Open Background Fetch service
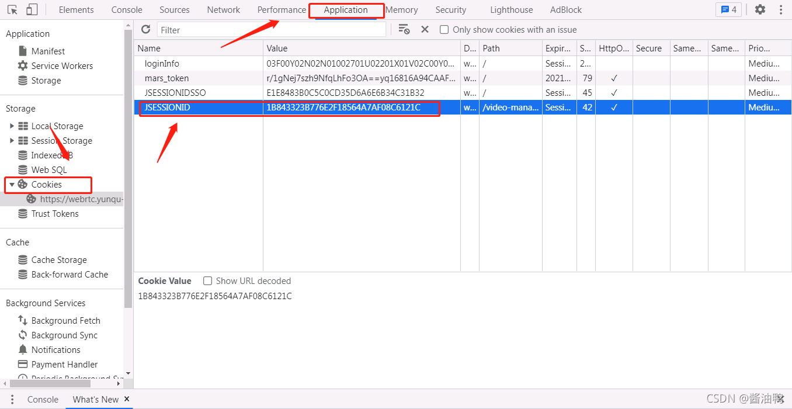 (x=65, y=321)
